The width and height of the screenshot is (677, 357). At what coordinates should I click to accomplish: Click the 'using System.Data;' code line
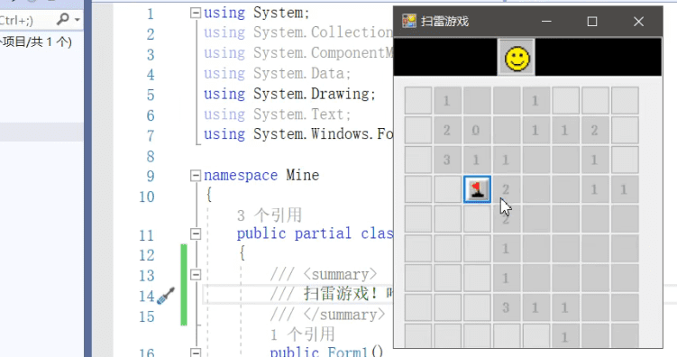click(x=277, y=73)
